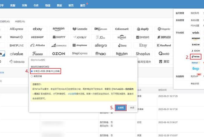Open 帮助手册 in the side panel
204x137 pixels.
coord(195,83)
